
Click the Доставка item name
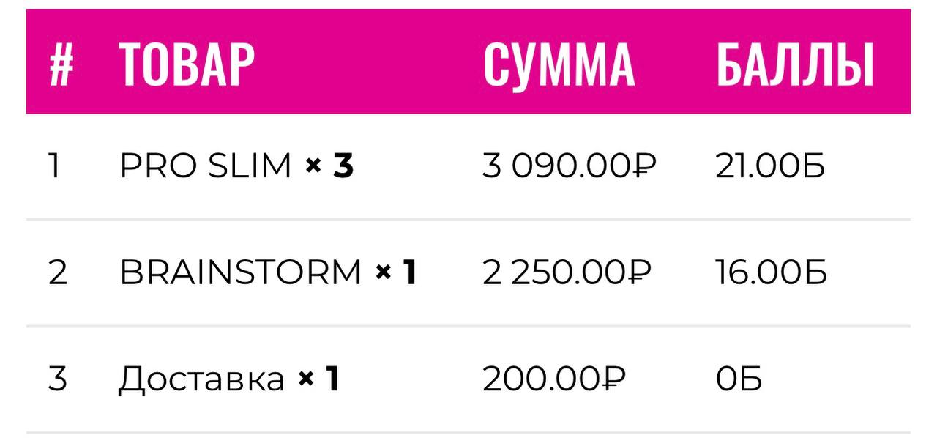click(201, 379)
